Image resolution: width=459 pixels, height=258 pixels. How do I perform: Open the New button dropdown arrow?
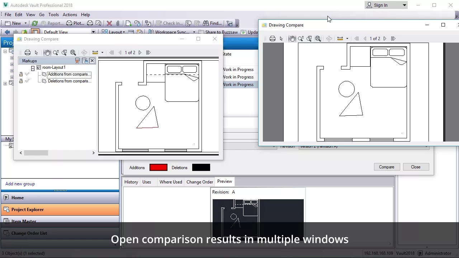coord(25,23)
